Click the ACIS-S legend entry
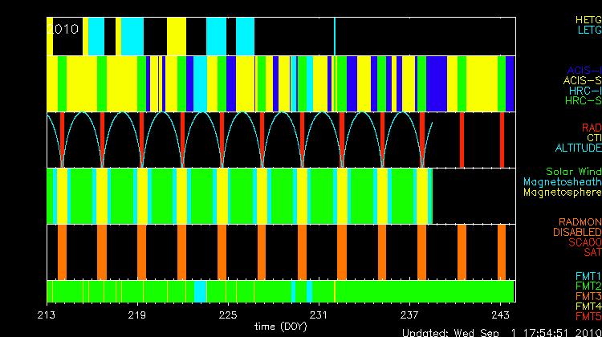This screenshot has height=337, width=602. coord(582,80)
